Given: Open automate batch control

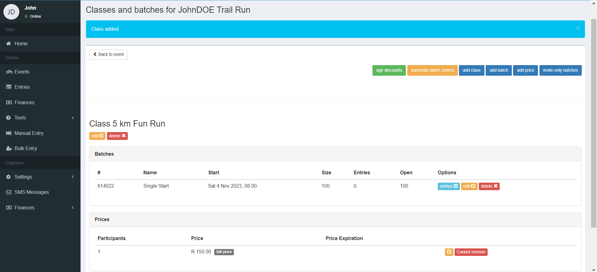Looking at the screenshot, I should click(x=432, y=70).
